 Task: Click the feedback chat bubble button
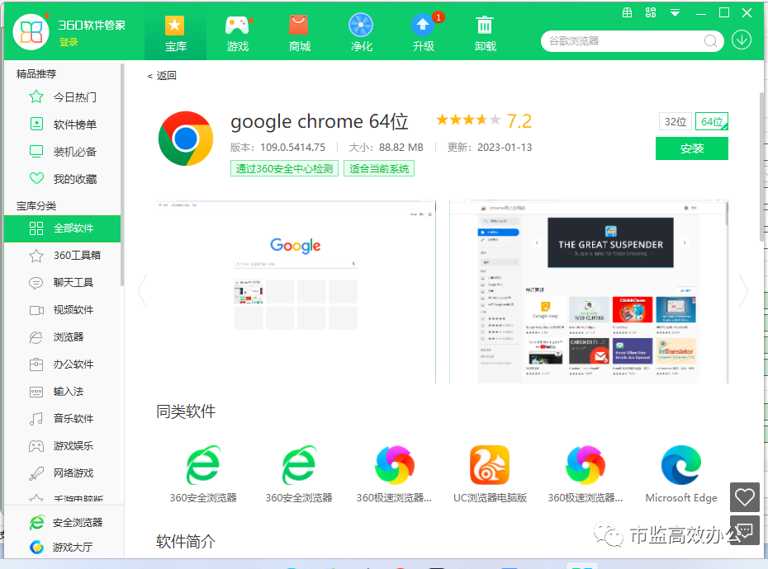pyautogui.click(x=745, y=530)
